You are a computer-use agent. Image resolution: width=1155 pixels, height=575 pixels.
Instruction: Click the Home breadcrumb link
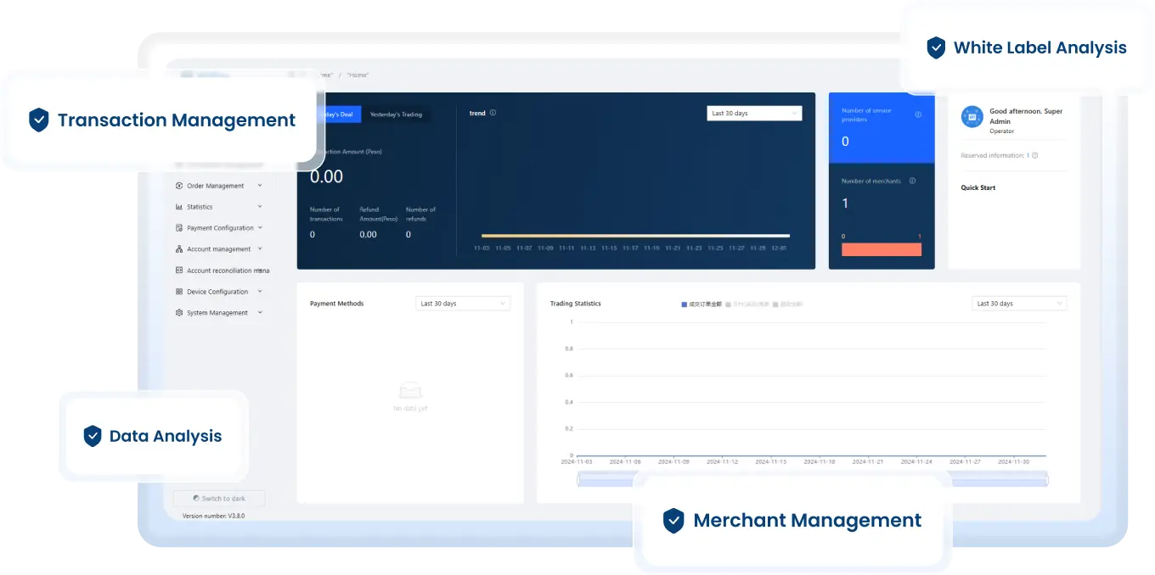[x=358, y=75]
